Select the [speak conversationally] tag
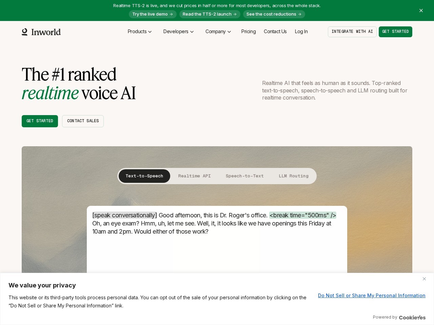The image size is (434, 325). pos(125,215)
